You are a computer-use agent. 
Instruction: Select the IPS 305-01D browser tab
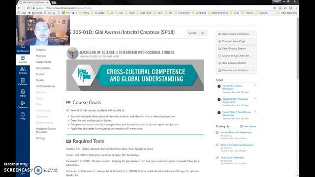click(x=34, y=2)
